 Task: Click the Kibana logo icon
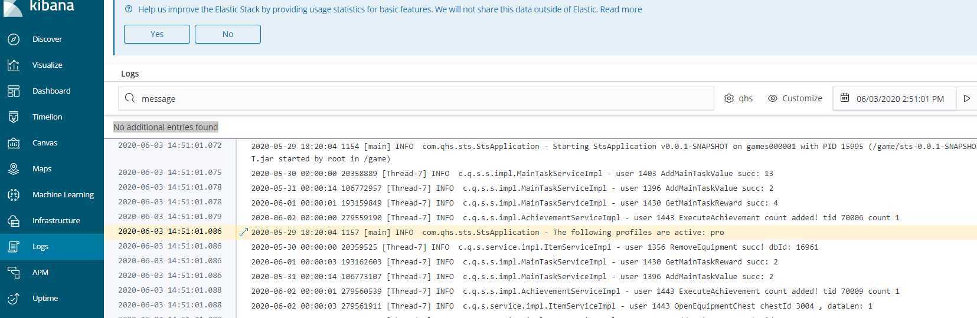click(x=12, y=7)
